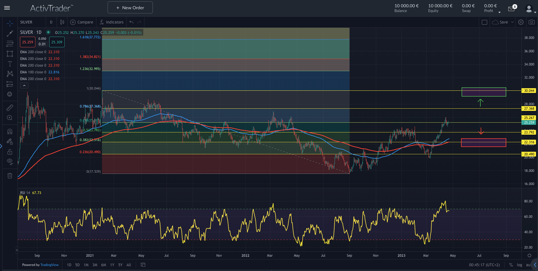Screen dimensions: 538x271
Task: Toggle lock all drawing tools
Action: 10,152
